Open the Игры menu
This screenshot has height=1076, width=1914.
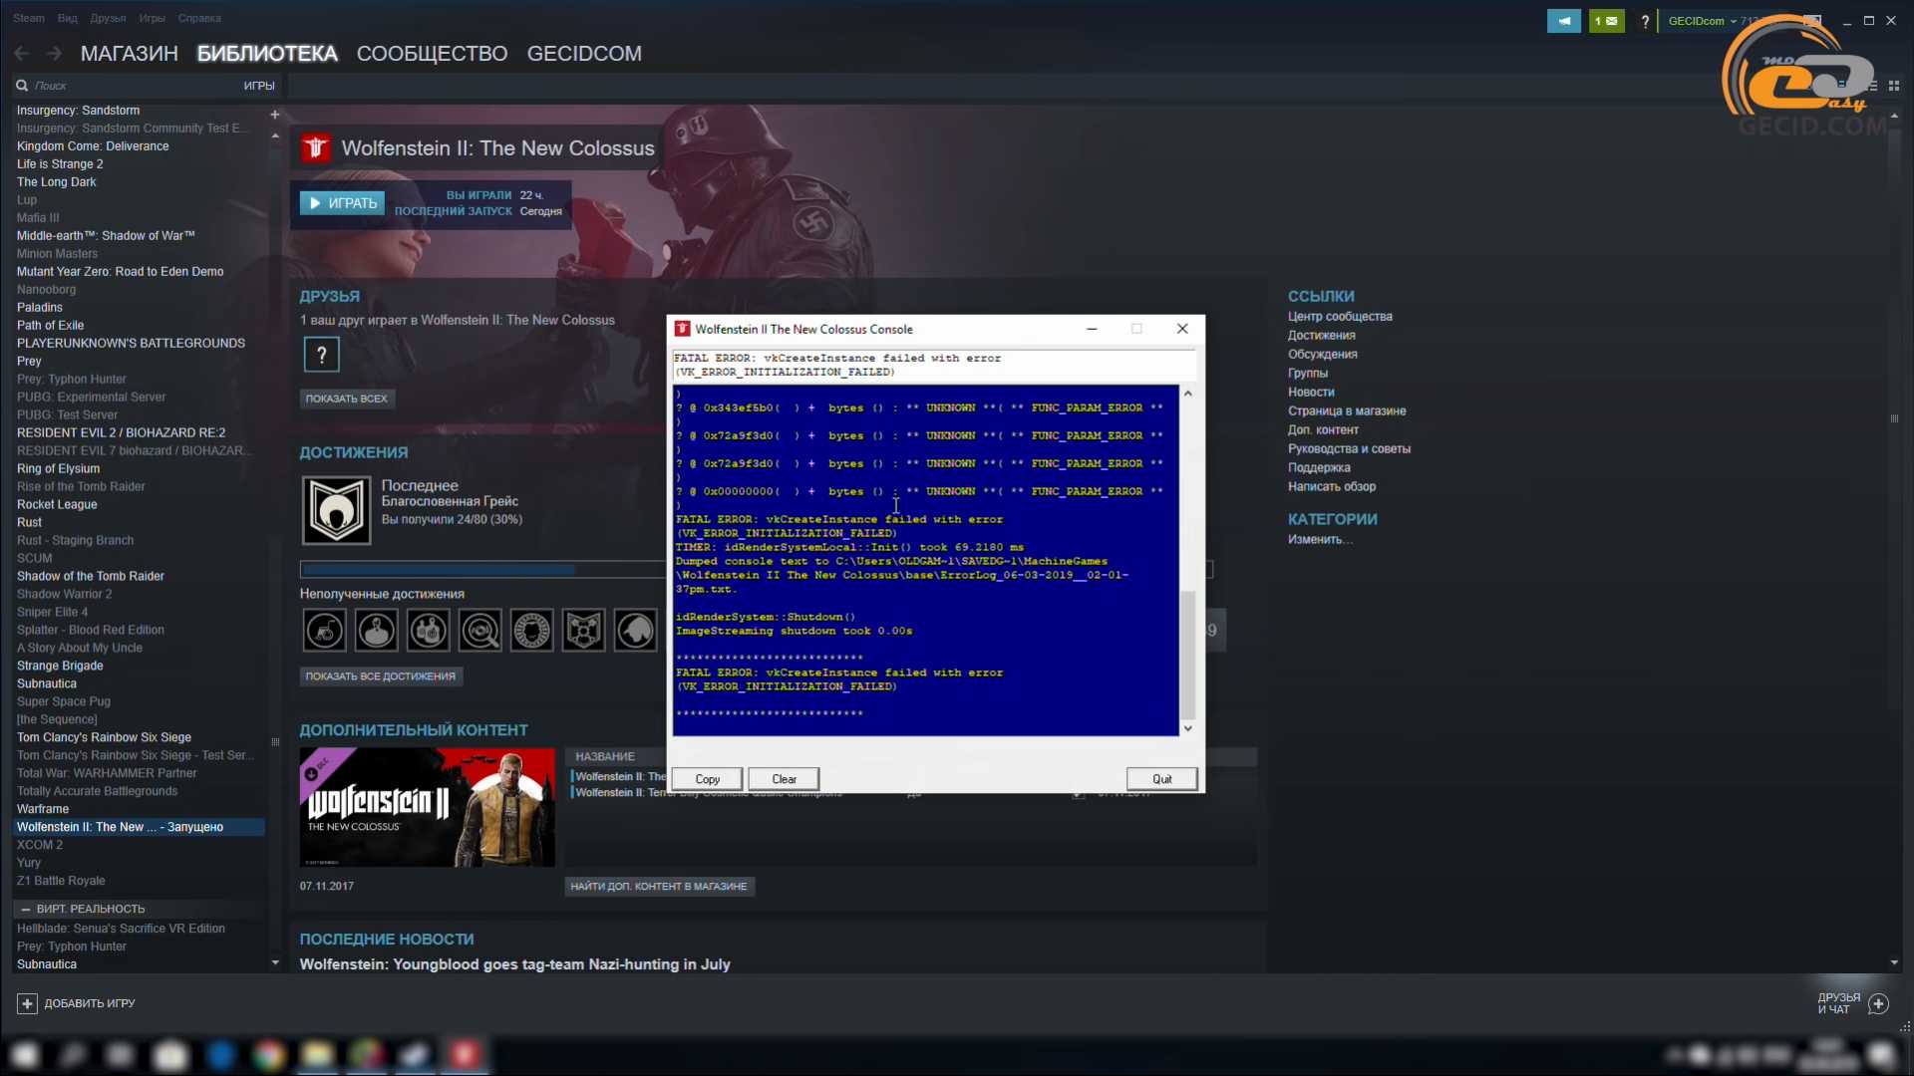pos(153,18)
